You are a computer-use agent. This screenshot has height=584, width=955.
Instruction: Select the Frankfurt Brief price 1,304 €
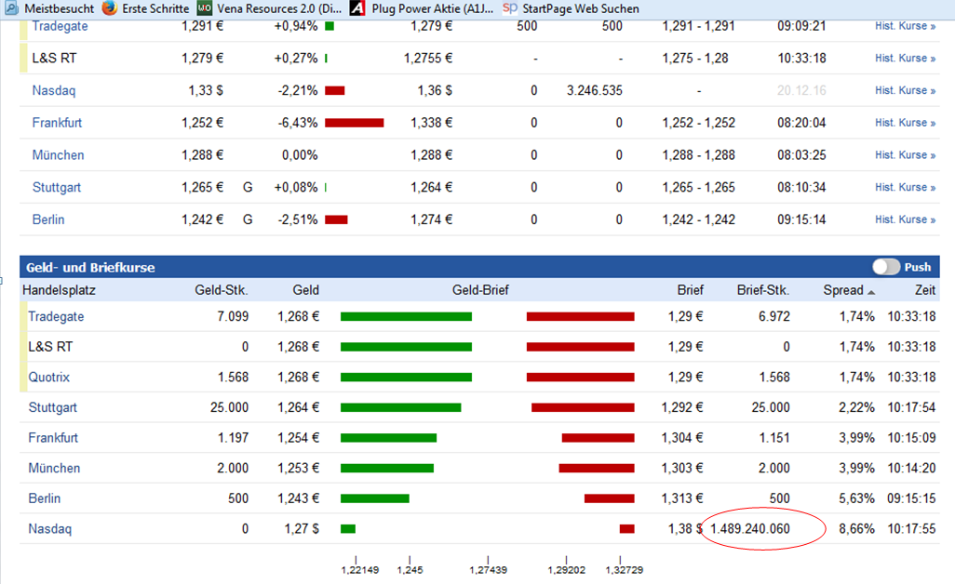(x=682, y=438)
